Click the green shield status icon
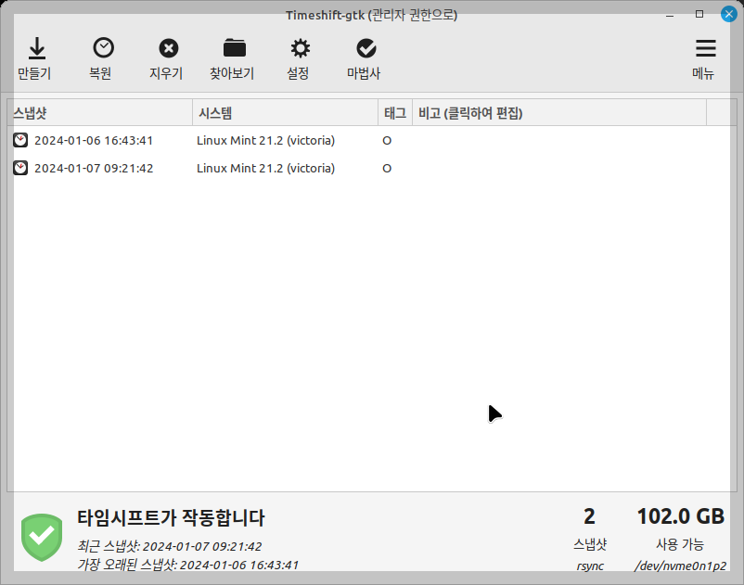744x585 pixels. tap(42, 537)
